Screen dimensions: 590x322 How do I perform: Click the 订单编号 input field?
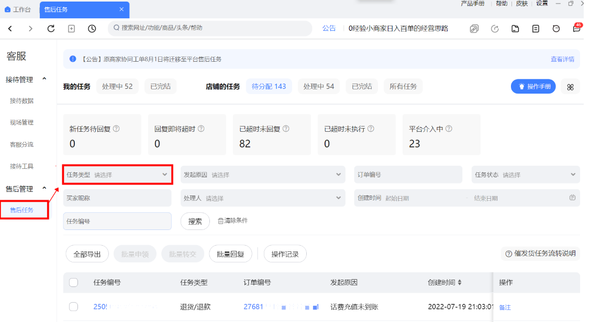pos(408,175)
